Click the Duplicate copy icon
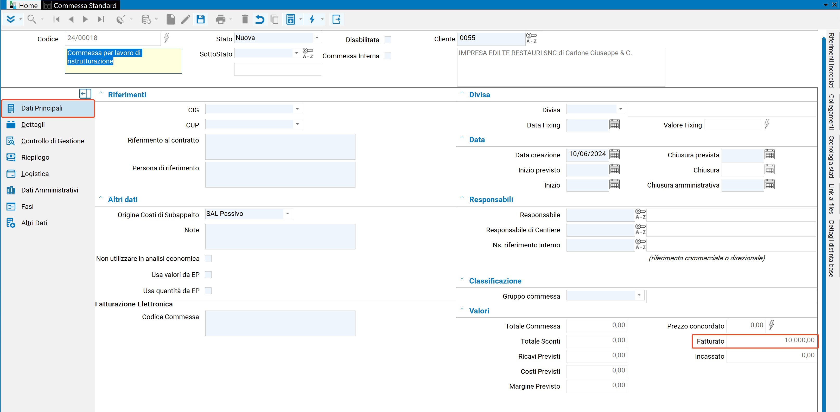 click(x=275, y=20)
